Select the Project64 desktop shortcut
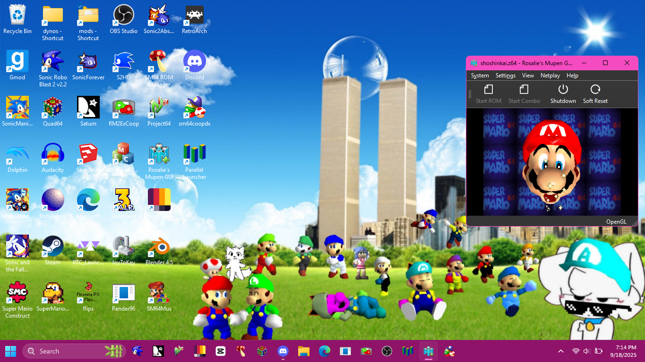645x362 pixels. pos(159,112)
